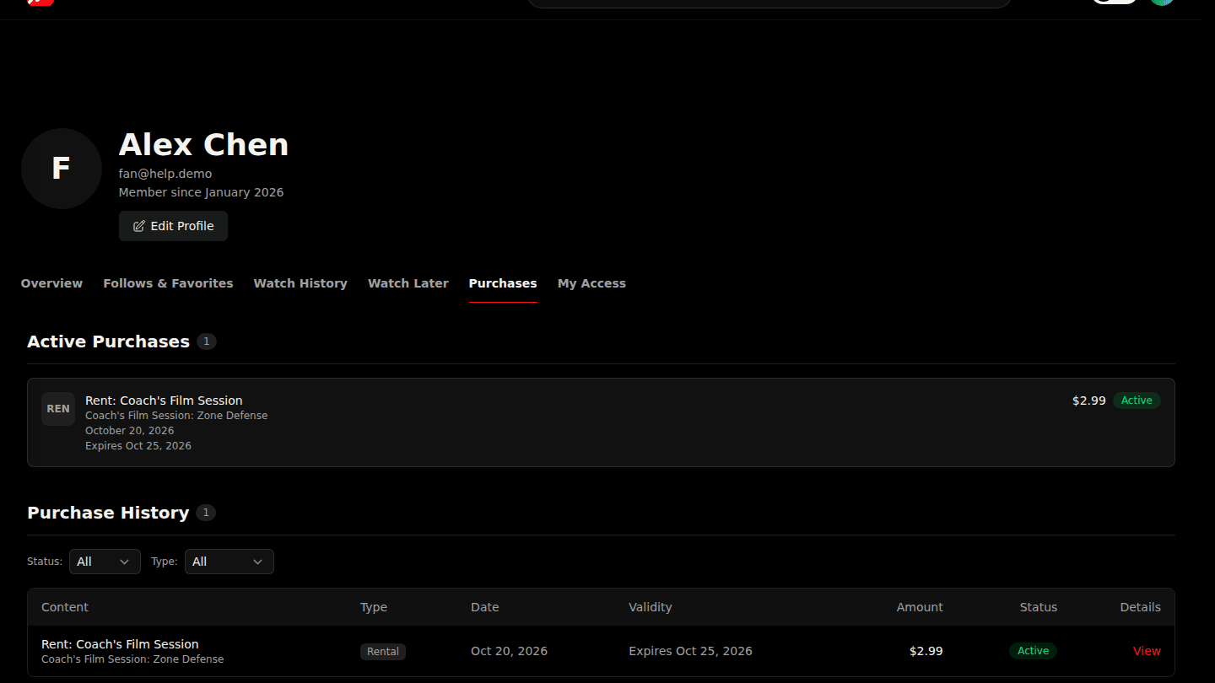1215x683 pixels.
Task: Click the Content column header
Action: pyautogui.click(x=65, y=607)
